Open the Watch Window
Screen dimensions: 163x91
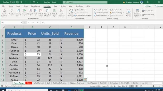(128, 13)
